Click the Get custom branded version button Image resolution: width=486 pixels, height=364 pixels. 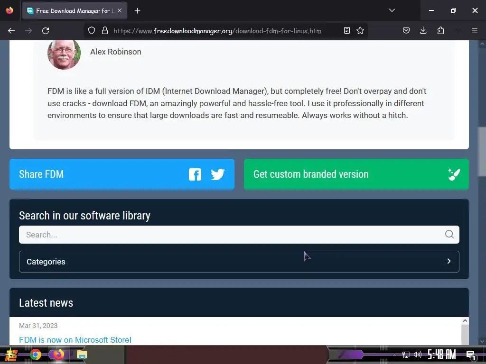coord(356,174)
